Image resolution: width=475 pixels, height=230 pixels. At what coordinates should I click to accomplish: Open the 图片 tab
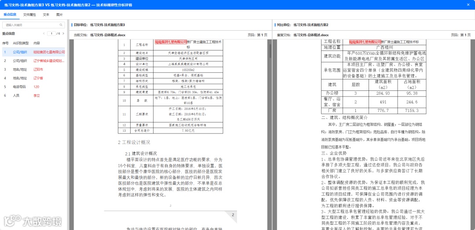[x=59, y=14]
